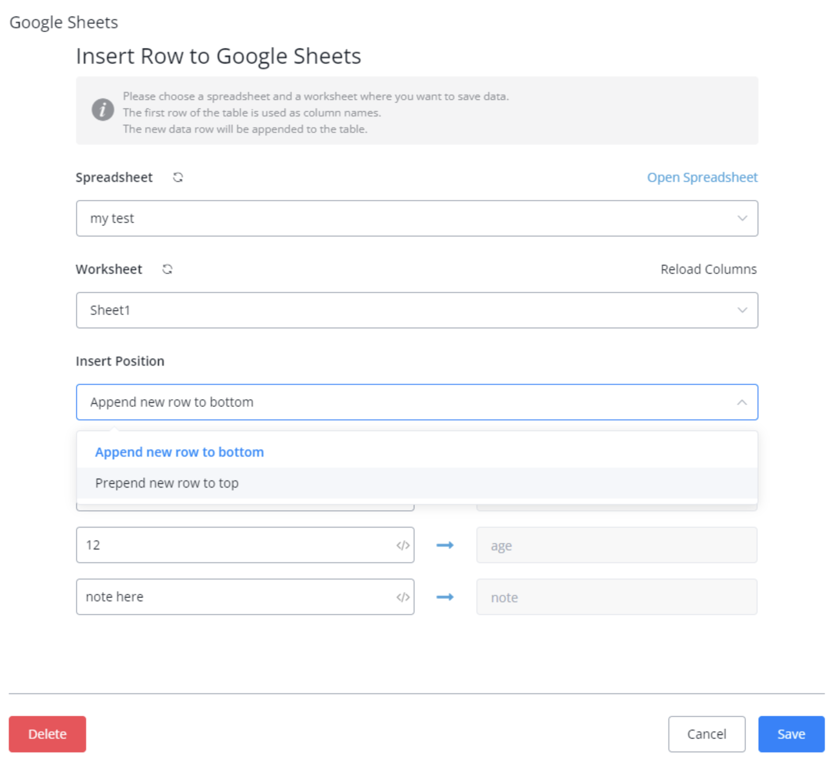The width and height of the screenshot is (837, 763).
Task: Cancel the changes
Action: pos(707,734)
